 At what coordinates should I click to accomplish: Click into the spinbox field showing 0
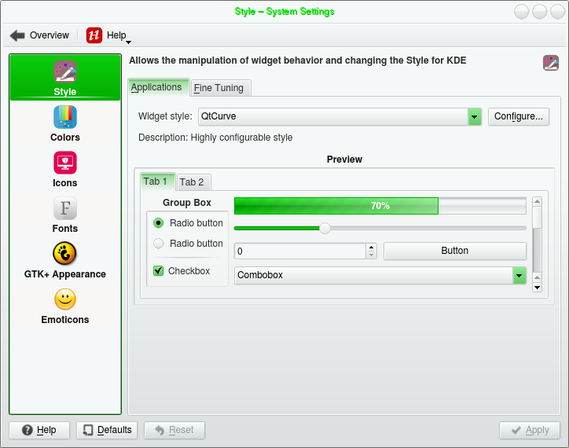[300, 252]
